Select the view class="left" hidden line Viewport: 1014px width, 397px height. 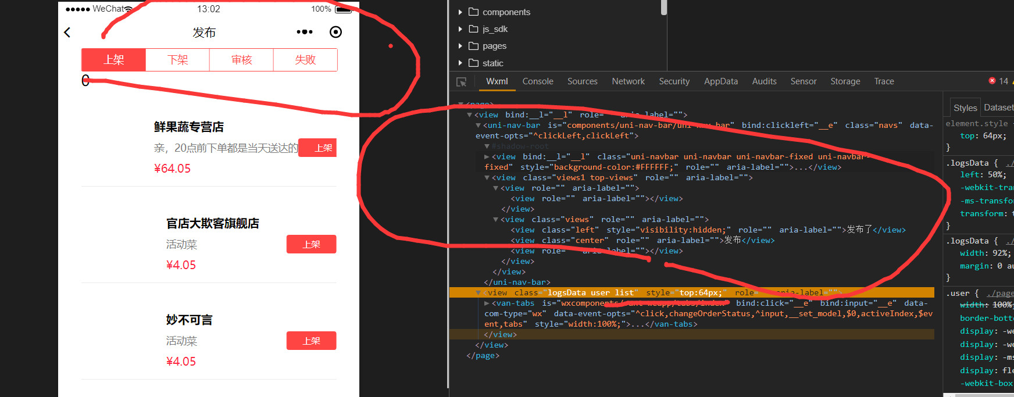[708, 230]
